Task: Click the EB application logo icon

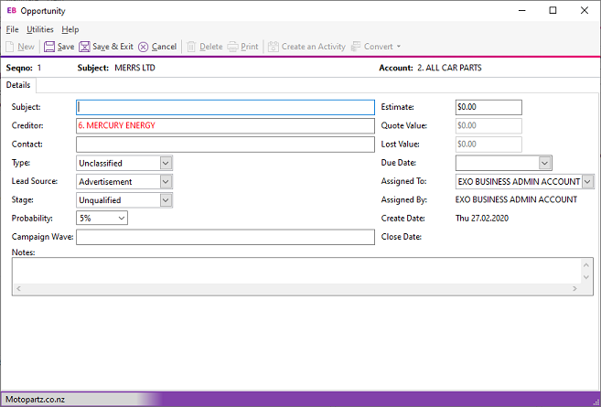Action: tap(12, 10)
